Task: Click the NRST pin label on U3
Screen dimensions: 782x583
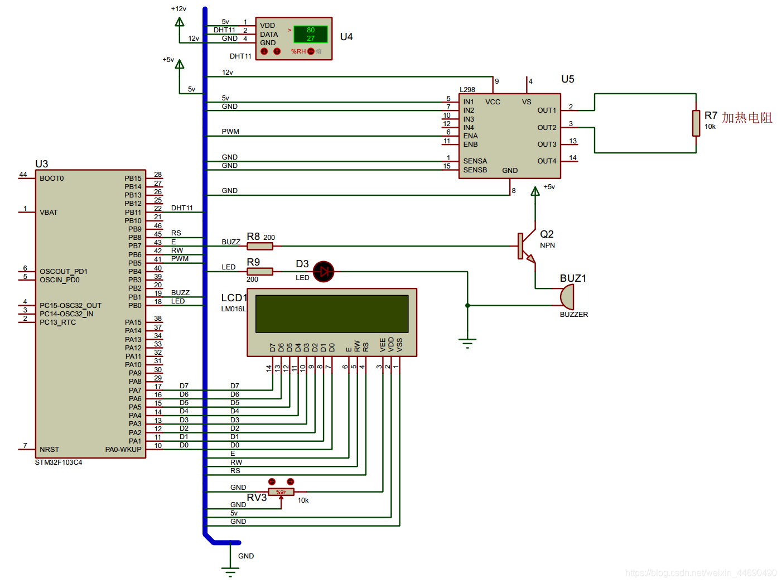Action: pos(49,450)
